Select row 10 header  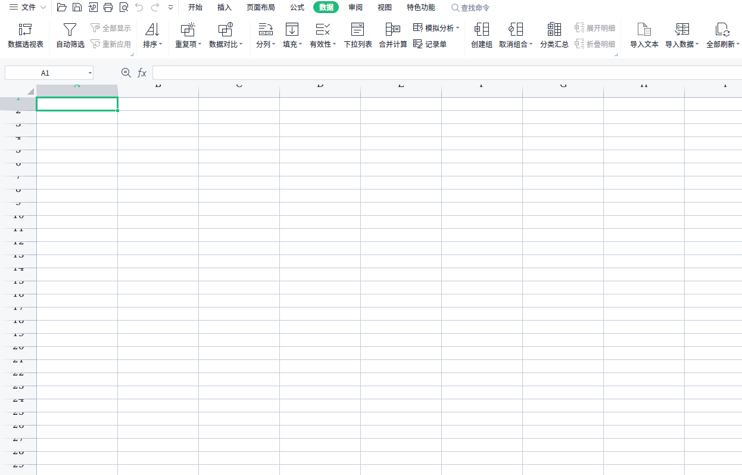click(x=18, y=222)
